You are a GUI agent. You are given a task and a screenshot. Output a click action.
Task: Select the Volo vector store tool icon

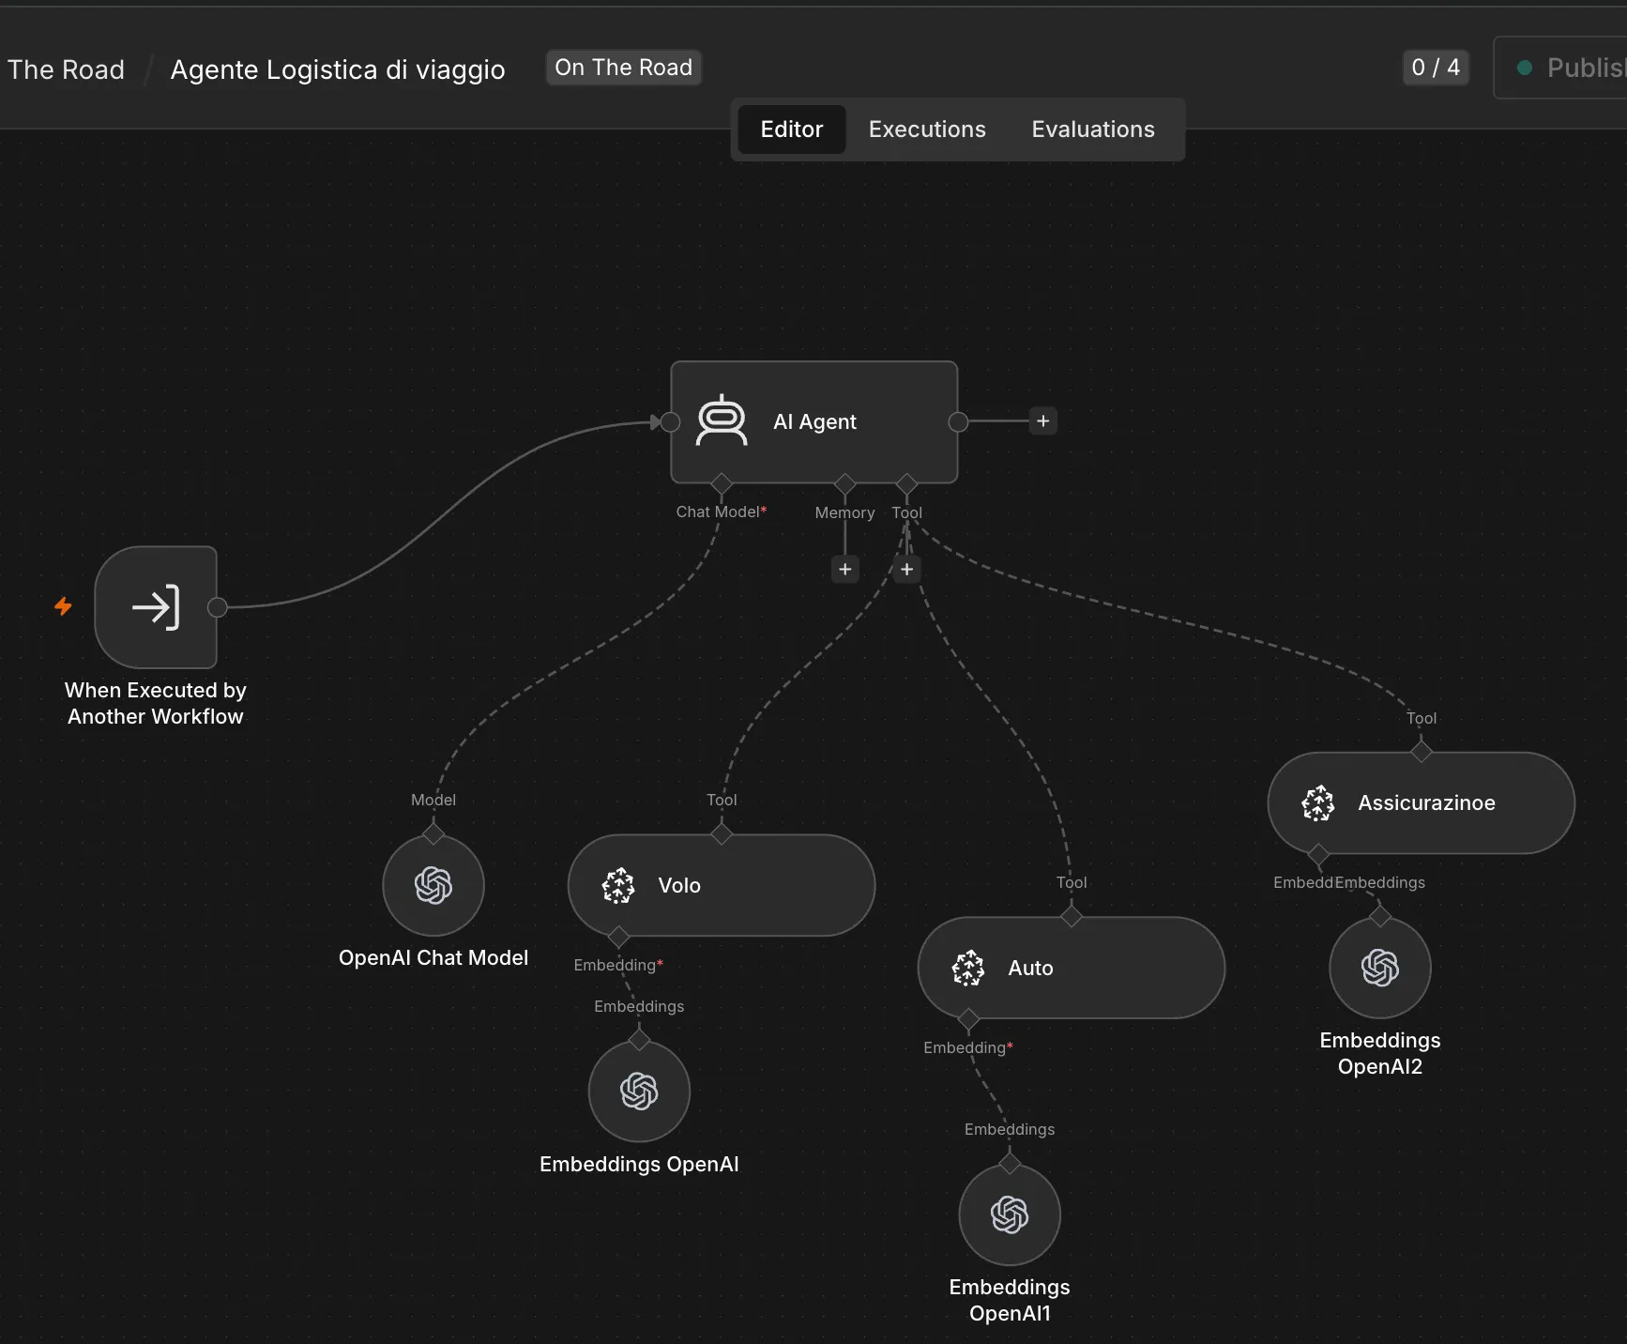pyautogui.click(x=618, y=885)
